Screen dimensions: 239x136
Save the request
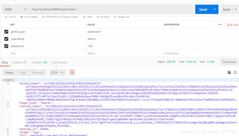226,10
